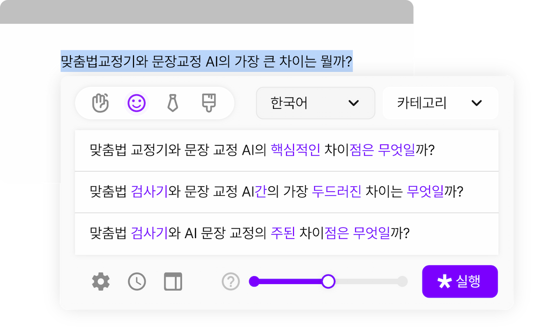This screenshot has width=540, height=336.
Task: Choose the suggestion containing 두드러진
Action: coord(286,192)
